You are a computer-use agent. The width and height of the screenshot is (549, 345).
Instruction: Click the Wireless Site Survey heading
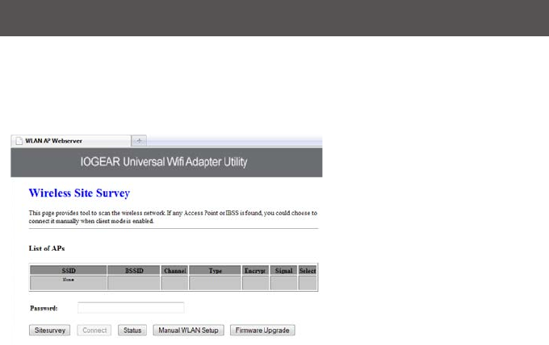click(x=79, y=193)
